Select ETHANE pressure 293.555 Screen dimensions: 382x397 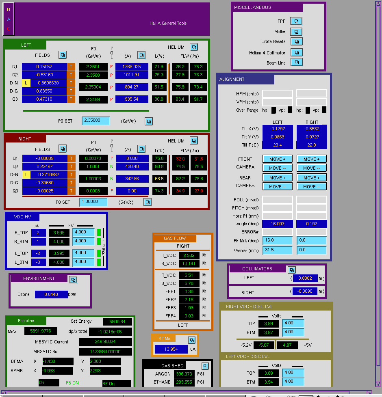click(184, 382)
